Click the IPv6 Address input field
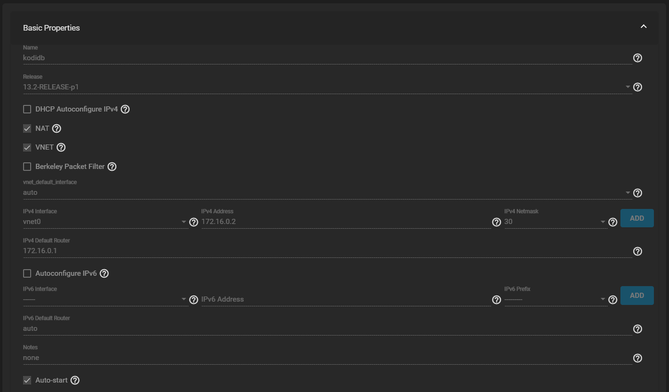The image size is (669, 392). (x=346, y=299)
